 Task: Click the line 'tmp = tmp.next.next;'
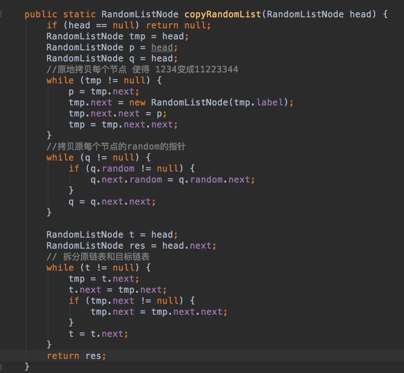[x=123, y=125]
